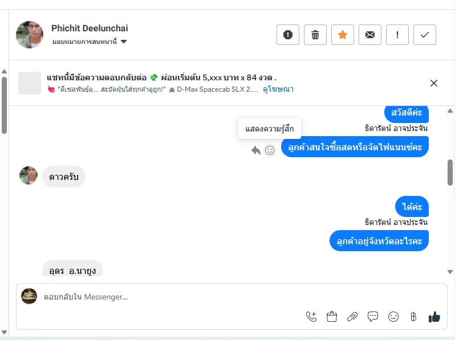Click the baht payment request icon
This screenshot has width=455, height=340.
tap(414, 317)
